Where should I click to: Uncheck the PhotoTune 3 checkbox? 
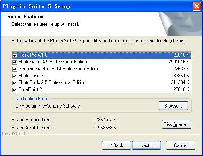14,76
